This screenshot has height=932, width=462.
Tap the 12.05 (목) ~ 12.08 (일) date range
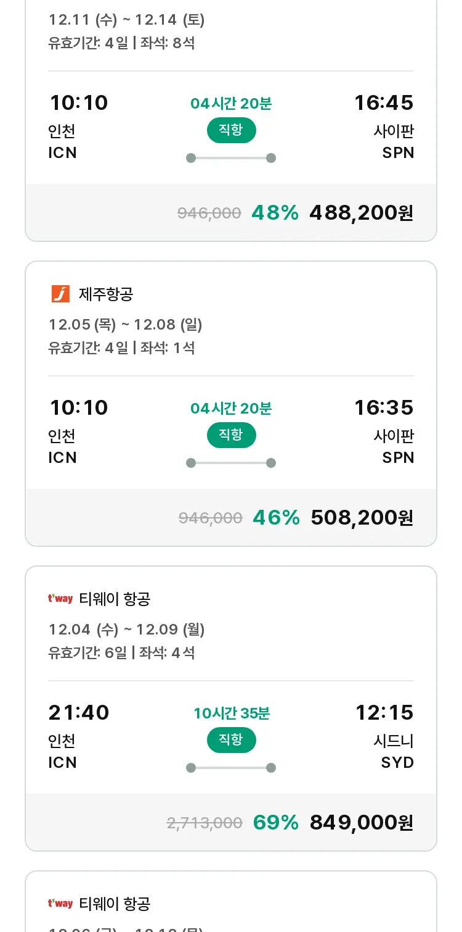[x=126, y=325]
